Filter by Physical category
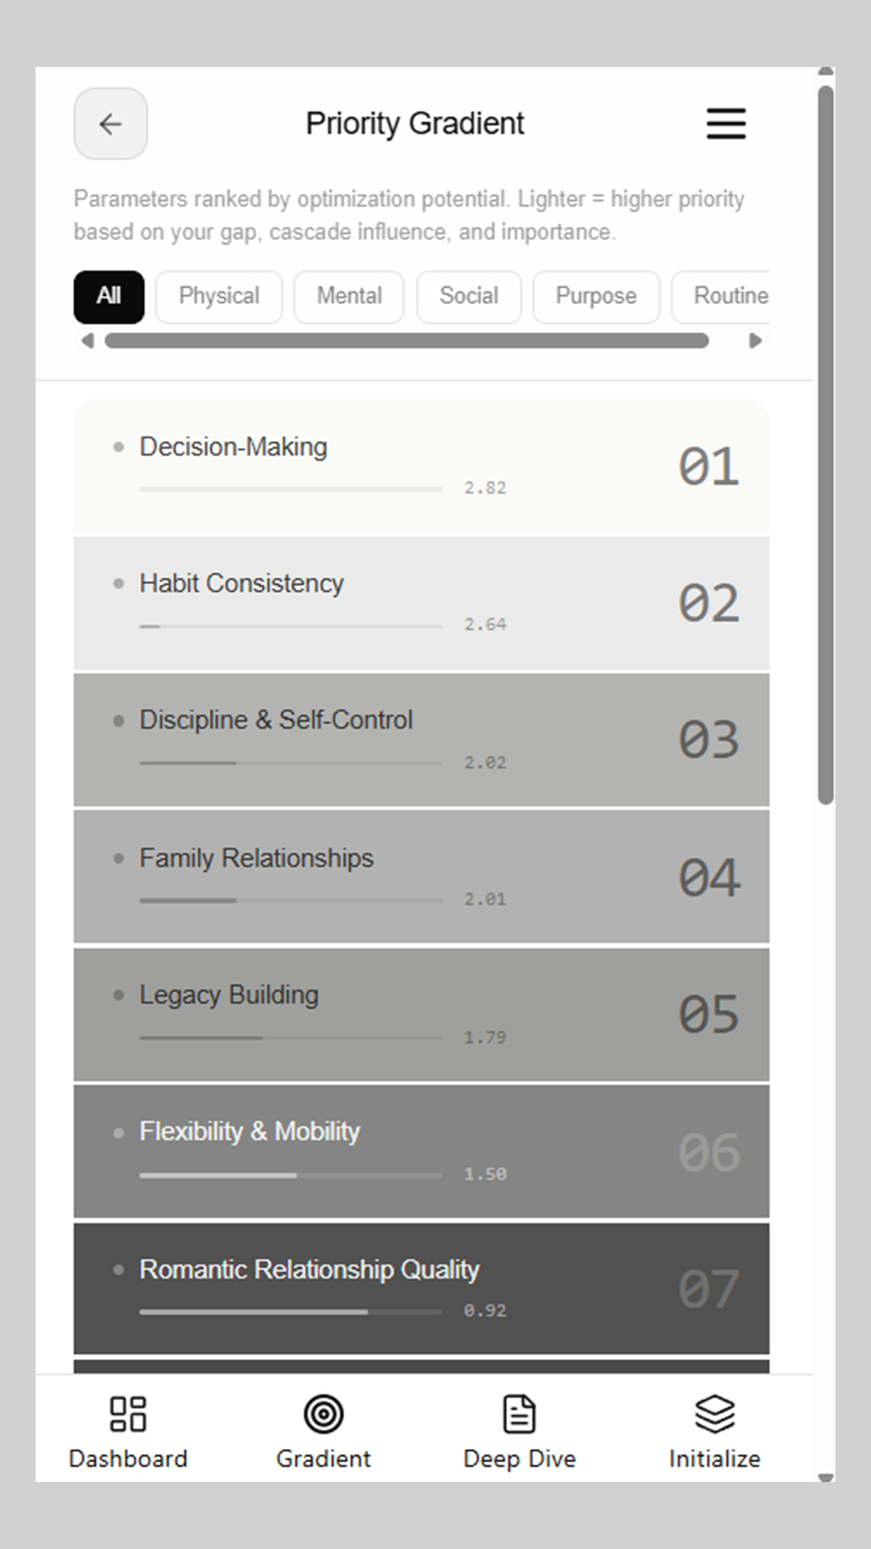This screenshot has height=1549, width=871. pyautogui.click(x=219, y=296)
